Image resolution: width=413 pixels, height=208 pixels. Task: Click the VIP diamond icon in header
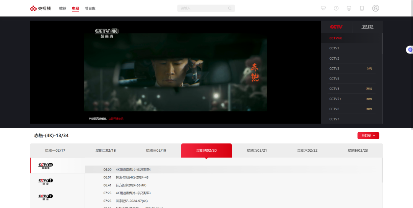click(324, 8)
